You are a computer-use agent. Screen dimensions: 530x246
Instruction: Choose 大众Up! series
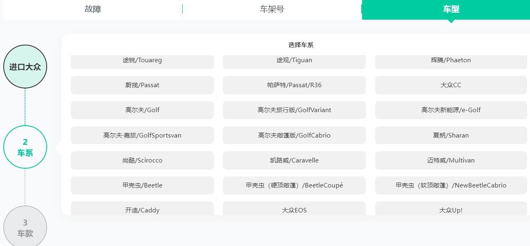point(451,210)
